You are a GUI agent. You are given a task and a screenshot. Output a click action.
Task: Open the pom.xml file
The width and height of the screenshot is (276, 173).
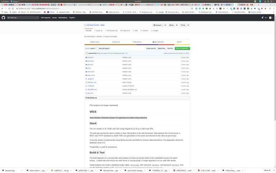(91, 93)
